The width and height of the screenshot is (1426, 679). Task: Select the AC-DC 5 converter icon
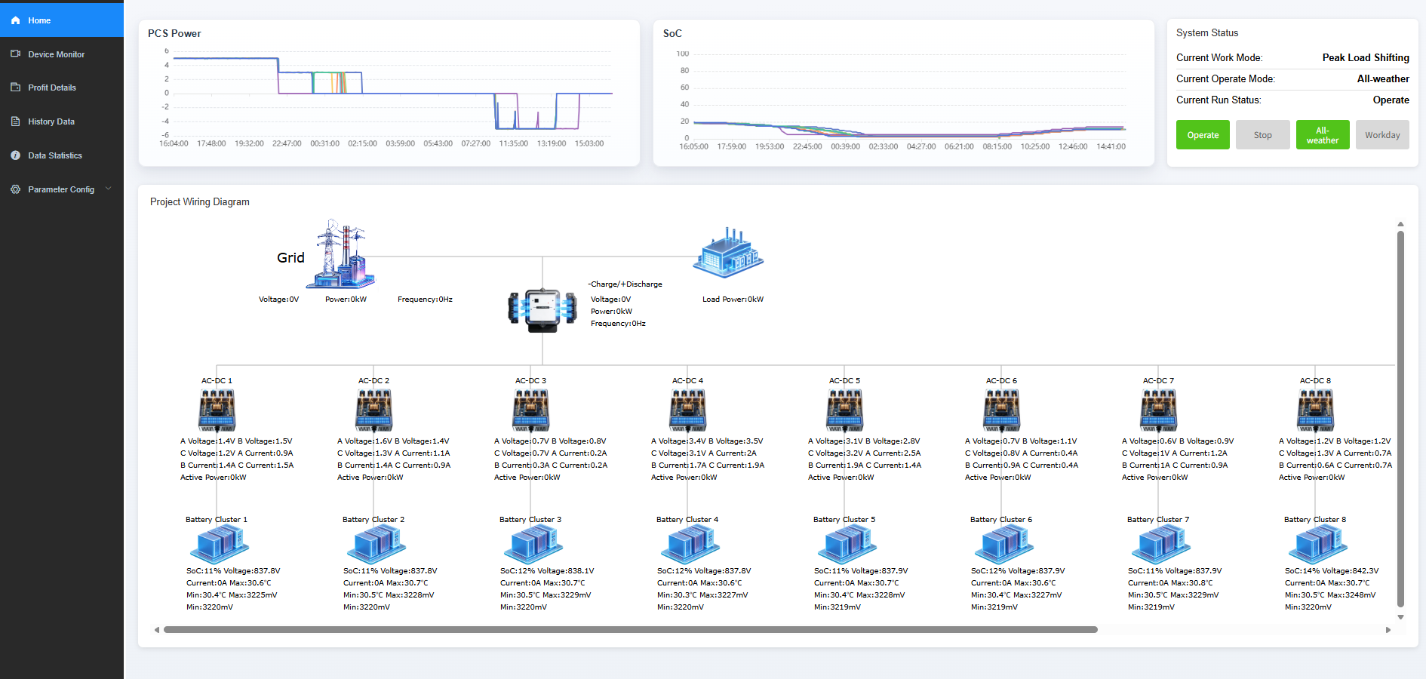coord(844,410)
